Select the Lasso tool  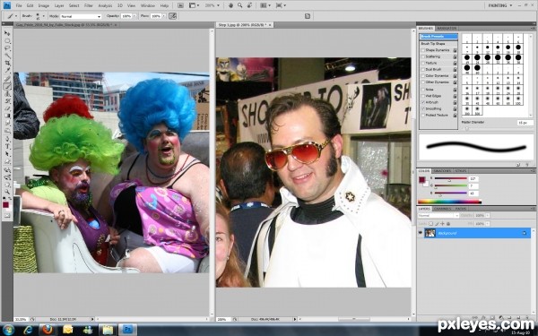pos(7,48)
